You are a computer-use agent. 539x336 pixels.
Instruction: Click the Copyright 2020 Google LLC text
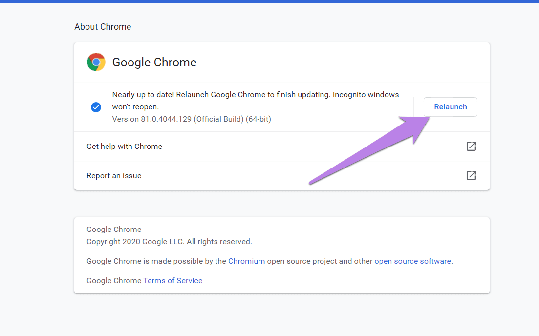[x=169, y=242]
